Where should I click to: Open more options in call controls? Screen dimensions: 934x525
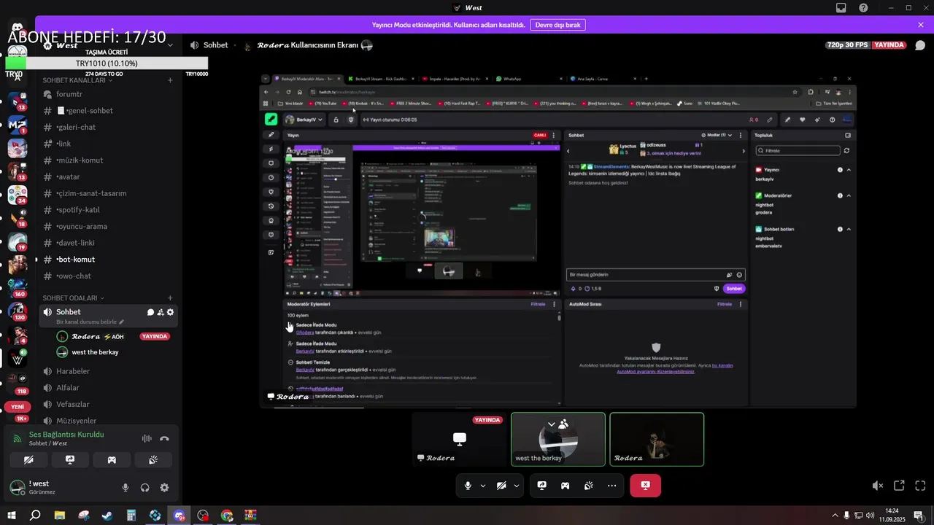(611, 486)
